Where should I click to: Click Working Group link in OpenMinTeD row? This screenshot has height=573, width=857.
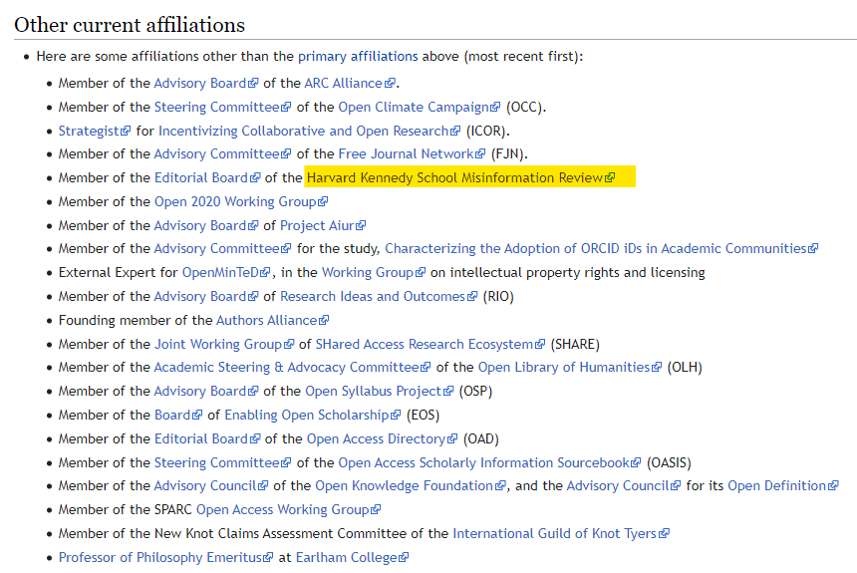[x=374, y=273]
